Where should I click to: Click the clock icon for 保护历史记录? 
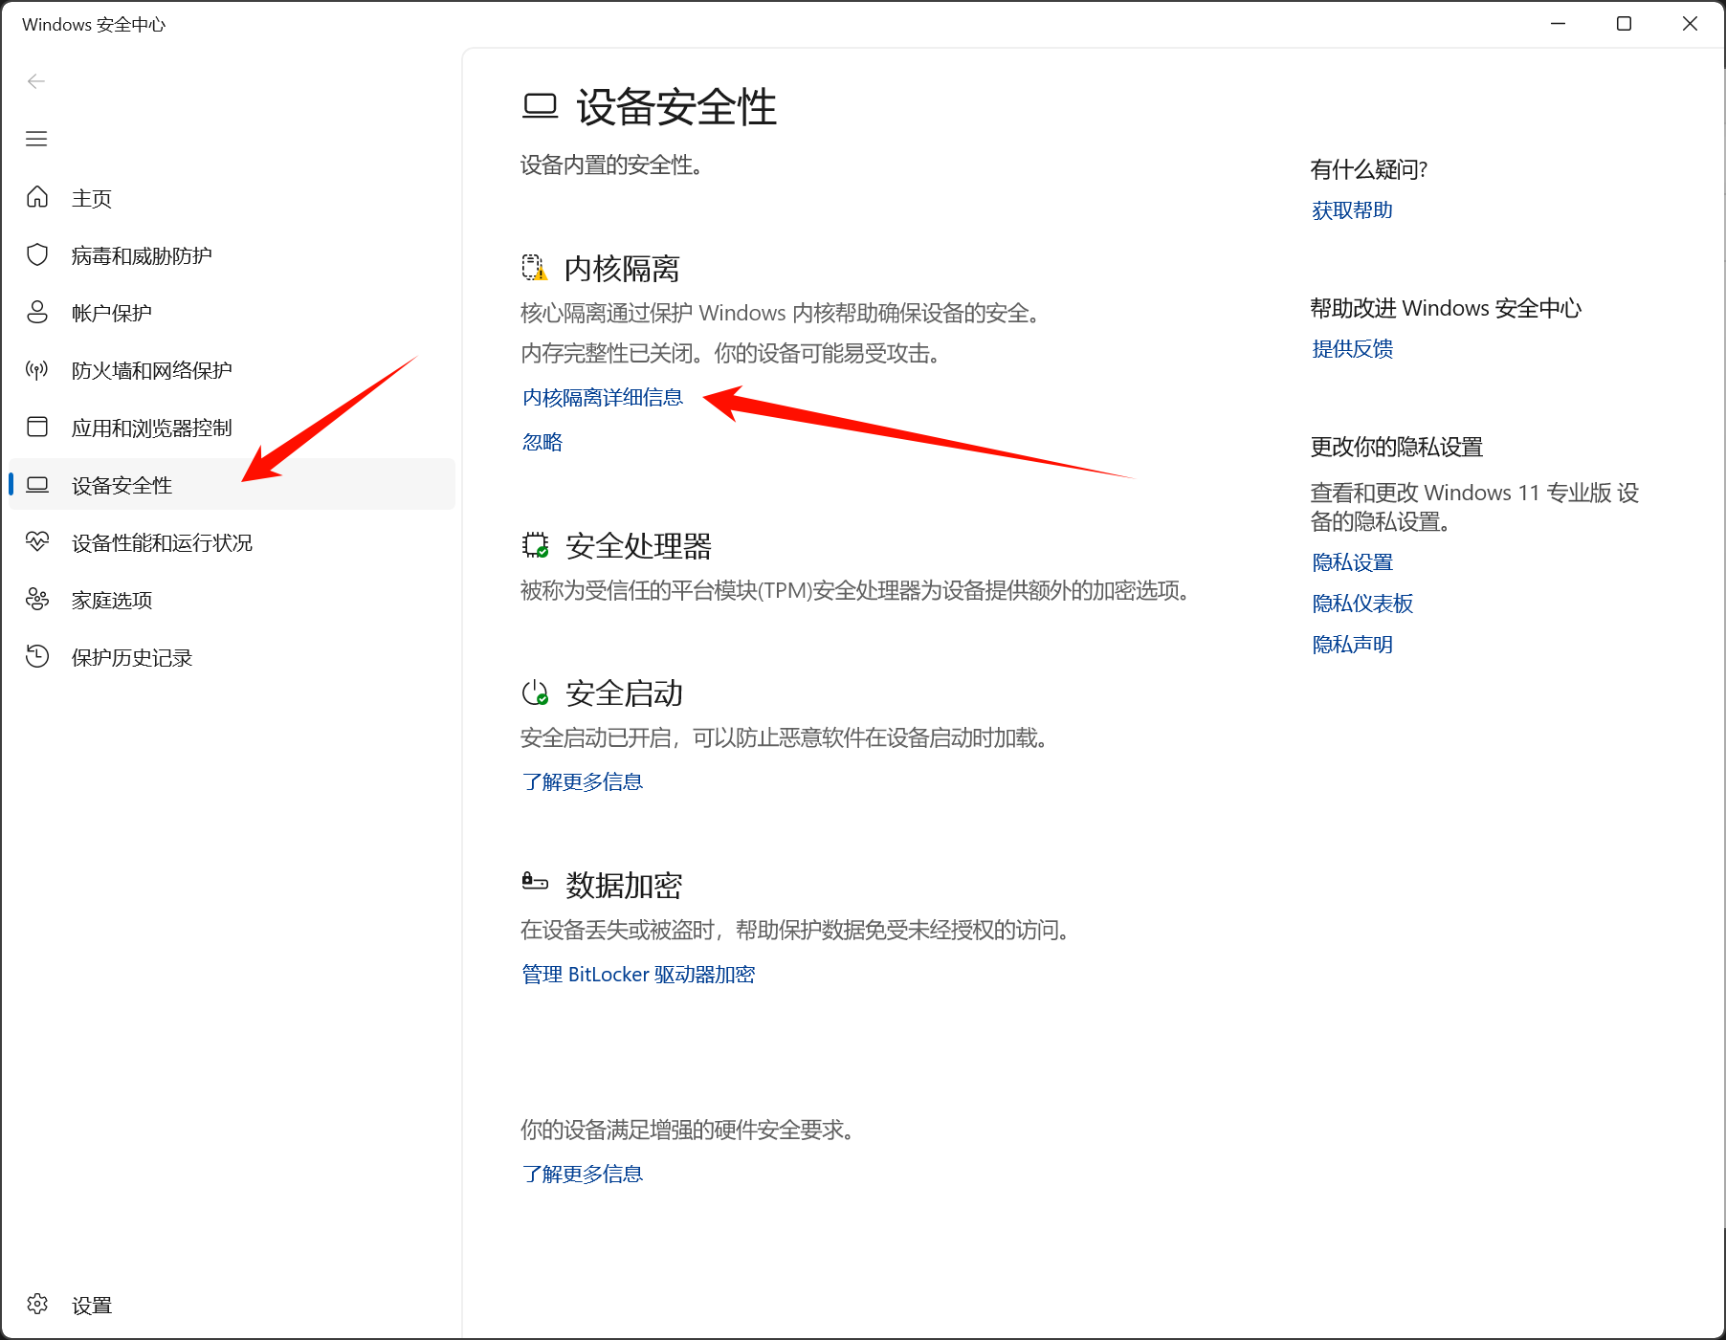coord(37,656)
